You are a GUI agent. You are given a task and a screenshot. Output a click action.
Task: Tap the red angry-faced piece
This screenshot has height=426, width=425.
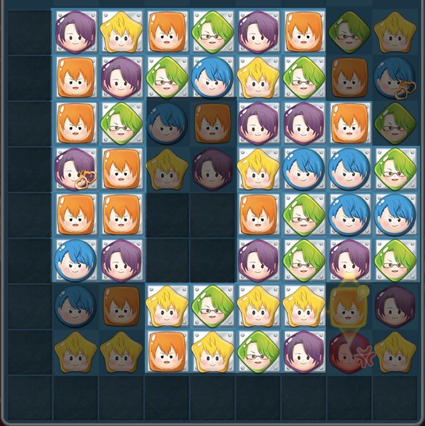[x=349, y=353]
